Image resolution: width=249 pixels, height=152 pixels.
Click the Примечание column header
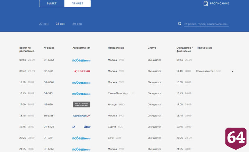[204, 48]
